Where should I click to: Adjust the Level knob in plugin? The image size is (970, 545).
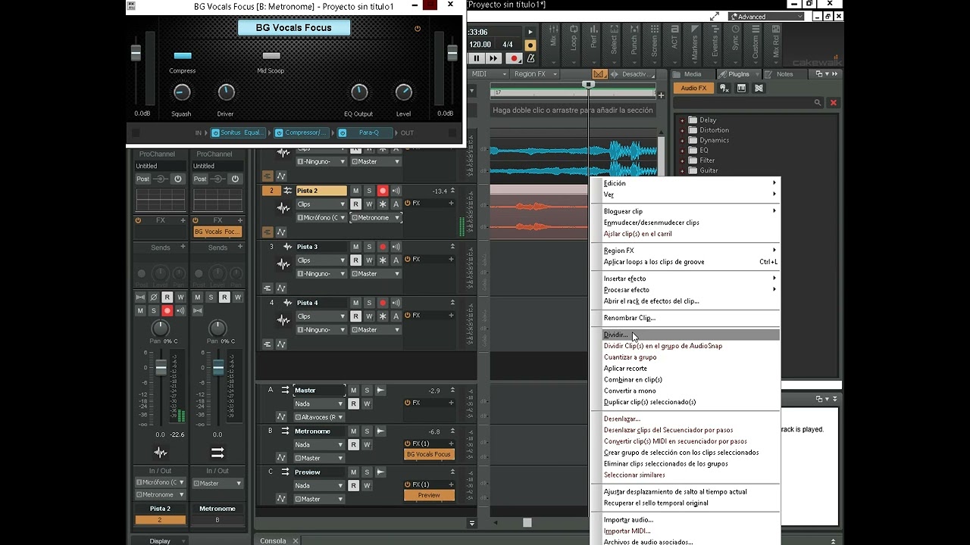(x=403, y=92)
